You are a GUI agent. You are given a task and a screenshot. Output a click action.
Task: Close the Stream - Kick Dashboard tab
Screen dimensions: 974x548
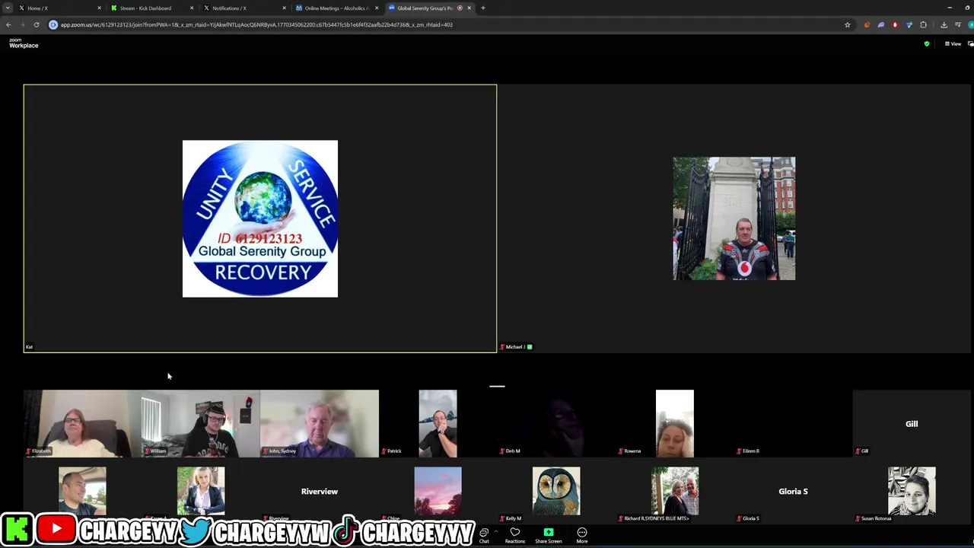click(x=192, y=8)
